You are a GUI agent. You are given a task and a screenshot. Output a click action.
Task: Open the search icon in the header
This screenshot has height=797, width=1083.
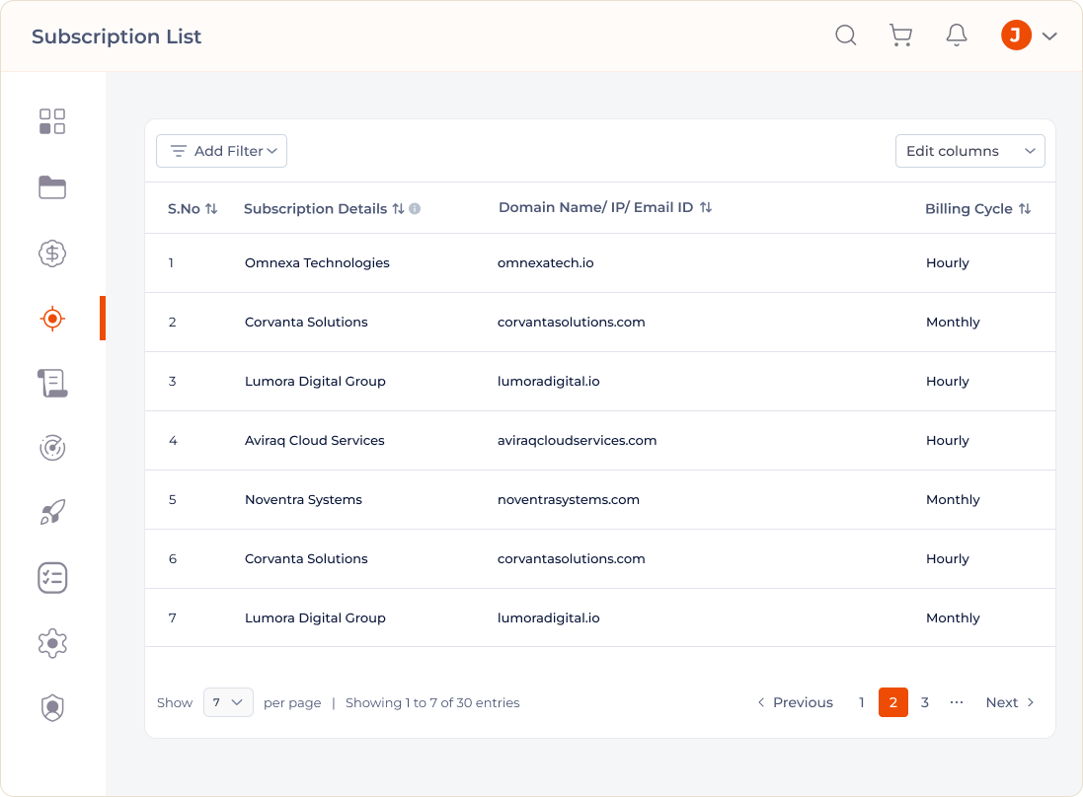(x=845, y=36)
